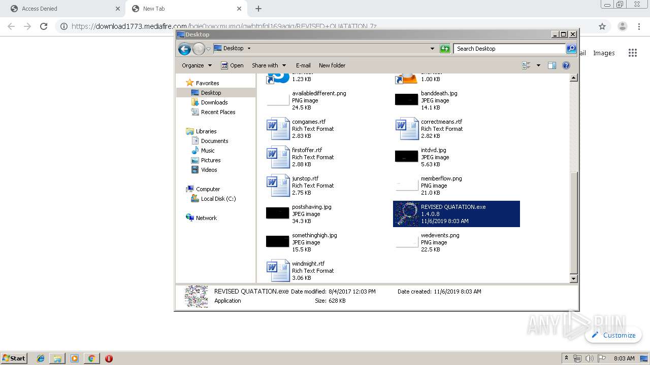
Task: Select Network in the navigation pane
Action: (206, 218)
